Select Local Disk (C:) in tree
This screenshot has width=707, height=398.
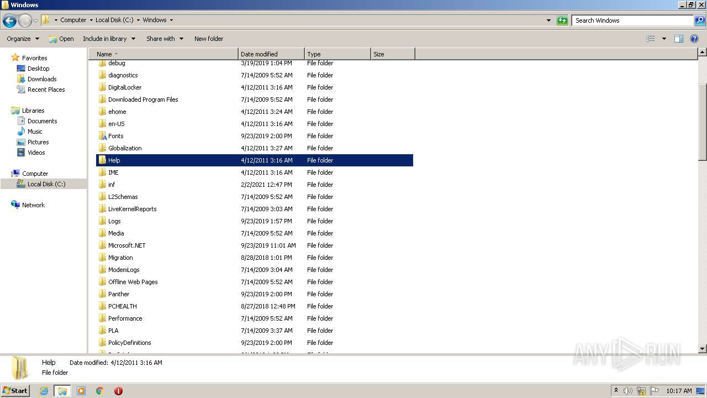click(46, 184)
